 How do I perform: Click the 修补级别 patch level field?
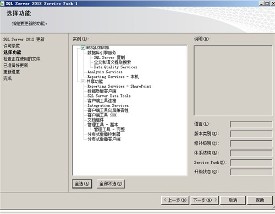tap(251, 143)
